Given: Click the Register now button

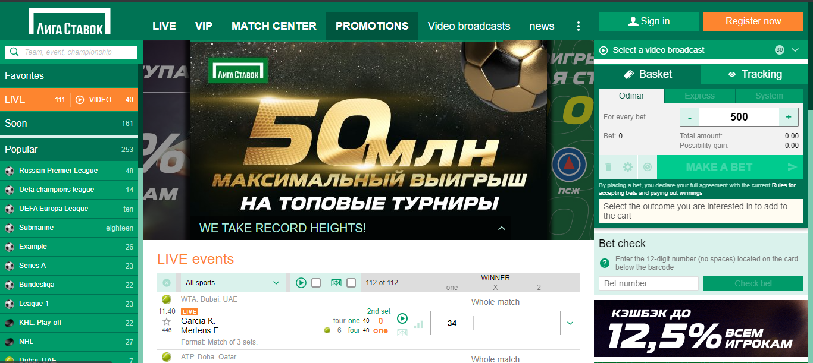Looking at the screenshot, I should click(x=753, y=21).
